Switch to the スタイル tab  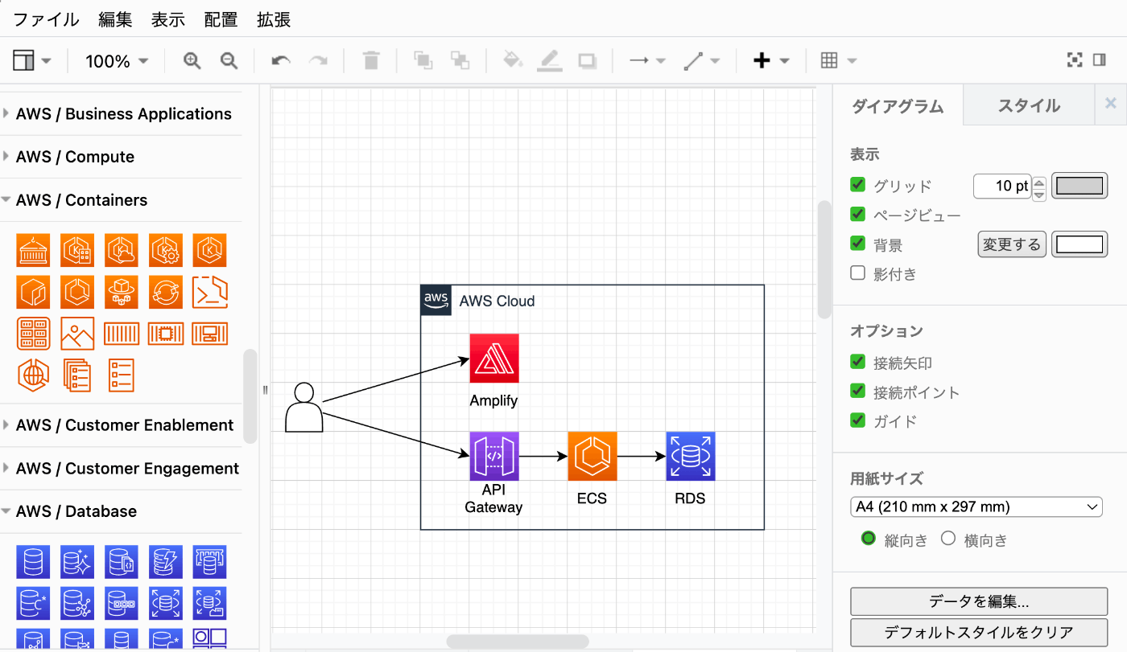coord(1028,105)
